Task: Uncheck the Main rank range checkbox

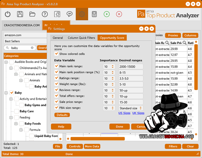Action: pos(56,66)
